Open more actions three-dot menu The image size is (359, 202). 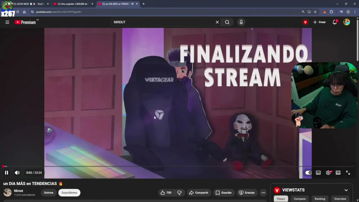point(263,193)
